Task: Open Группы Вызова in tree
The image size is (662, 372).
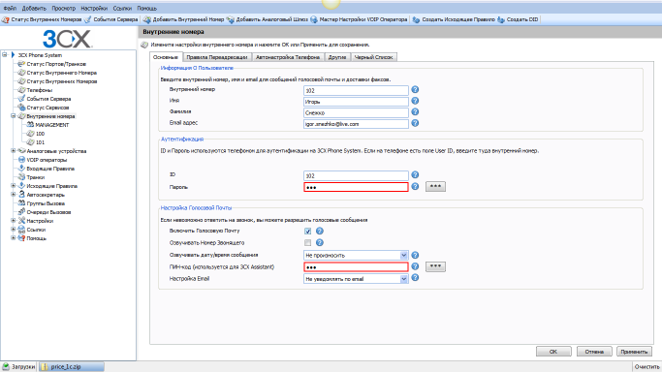Action: 46,203
